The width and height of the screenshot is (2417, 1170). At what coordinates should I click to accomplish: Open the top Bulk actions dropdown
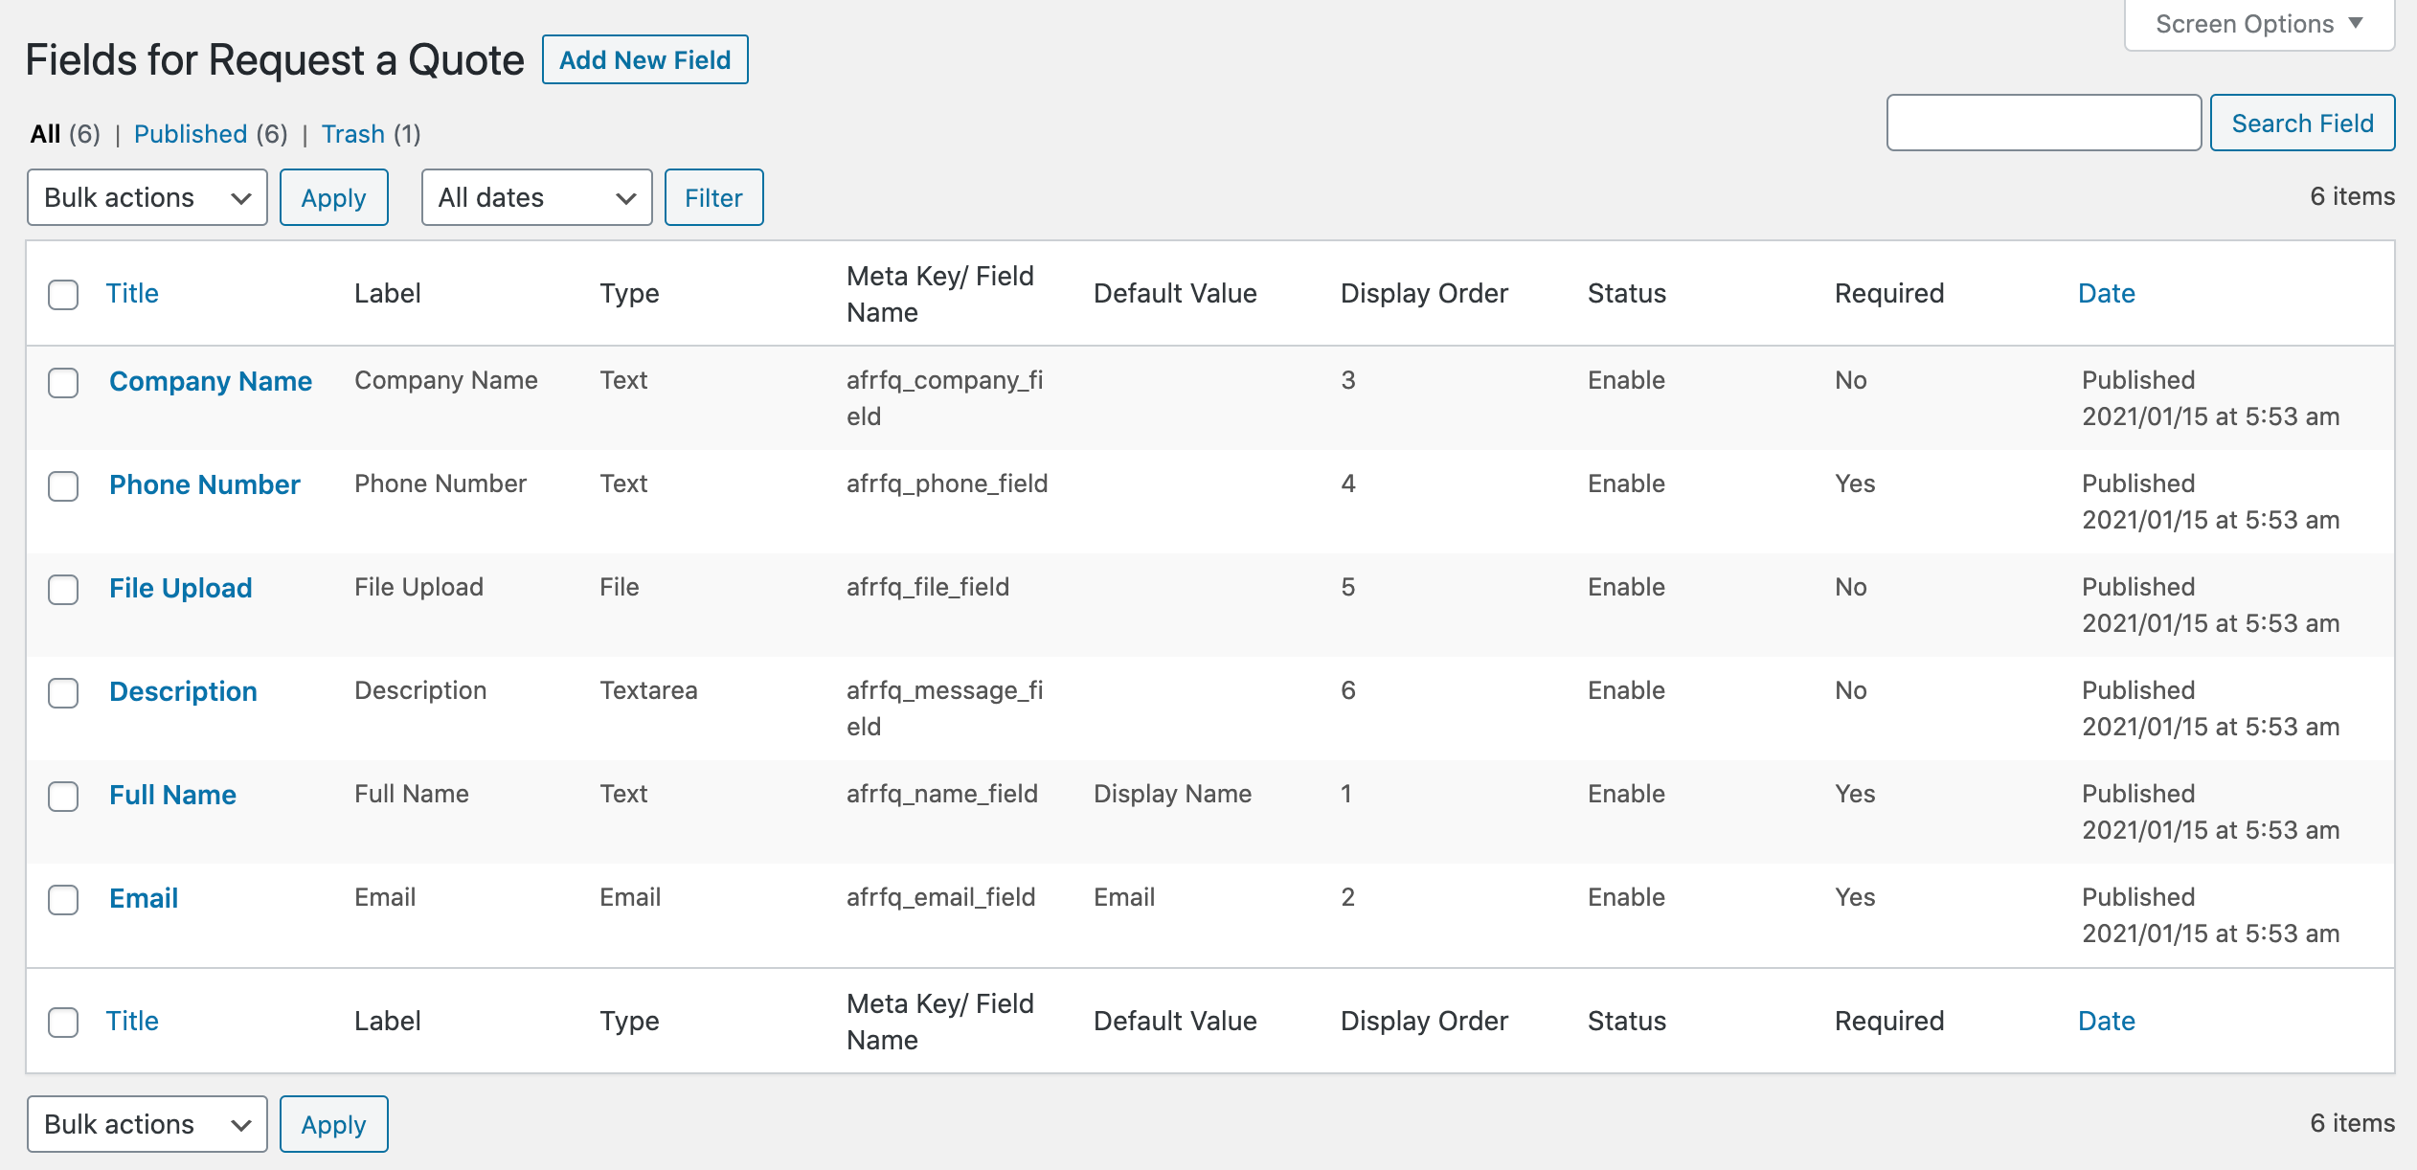coord(147,197)
